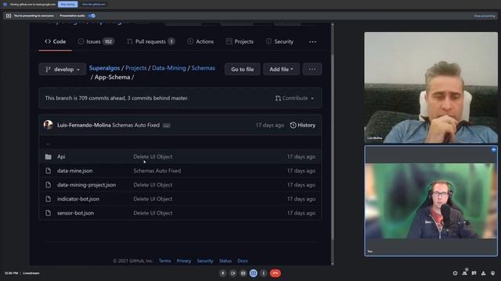Image resolution: width=501 pixels, height=281 pixels.
Task: Open Delete UI Object commit on Api row
Action: click(153, 157)
